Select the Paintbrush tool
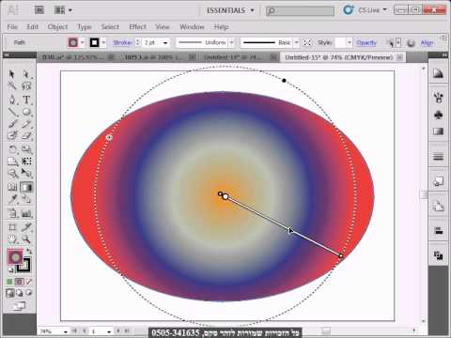451x338 pixels. tap(12, 124)
